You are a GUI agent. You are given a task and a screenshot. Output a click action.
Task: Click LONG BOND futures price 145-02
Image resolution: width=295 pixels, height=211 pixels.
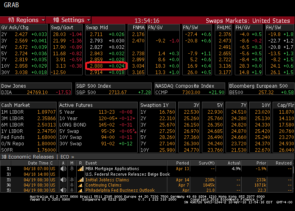[107, 125]
